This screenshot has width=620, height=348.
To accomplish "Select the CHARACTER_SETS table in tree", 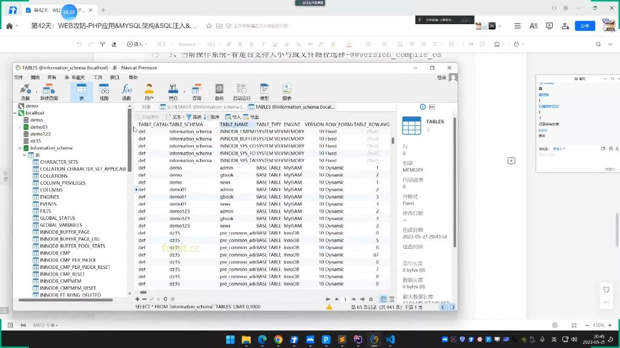I will coord(59,162).
